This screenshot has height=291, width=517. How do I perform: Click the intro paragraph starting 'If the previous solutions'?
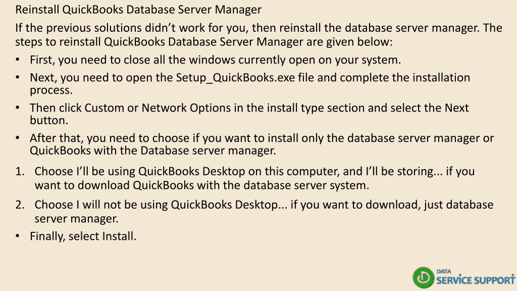[258, 35]
